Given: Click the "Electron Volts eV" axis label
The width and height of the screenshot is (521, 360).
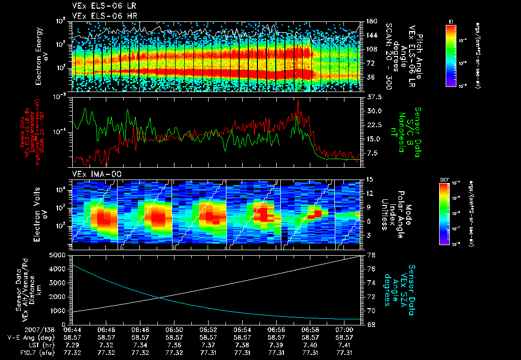Looking at the screenshot, I should click(40, 214).
